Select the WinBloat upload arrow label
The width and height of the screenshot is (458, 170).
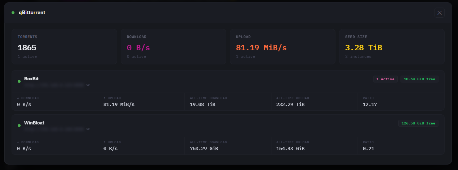pyautogui.click(x=112, y=142)
